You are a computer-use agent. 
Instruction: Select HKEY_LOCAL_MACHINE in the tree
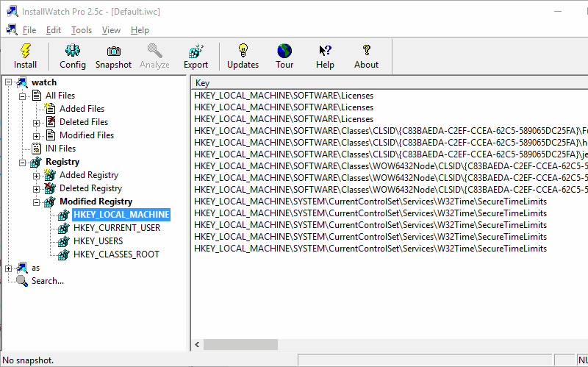point(121,215)
